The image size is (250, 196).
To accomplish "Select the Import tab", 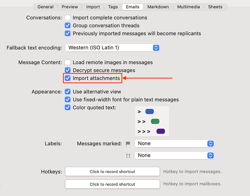I will [x=93, y=7].
